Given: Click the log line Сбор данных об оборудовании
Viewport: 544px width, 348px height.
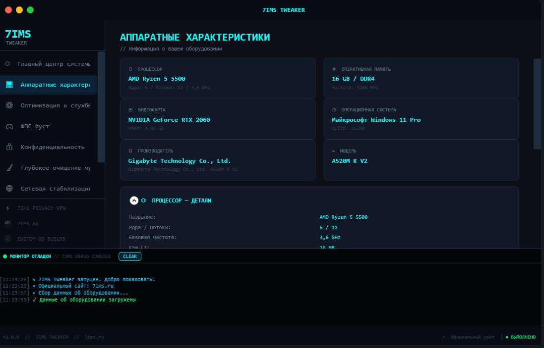Looking at the screenshot, I should [x=83, y=293].
